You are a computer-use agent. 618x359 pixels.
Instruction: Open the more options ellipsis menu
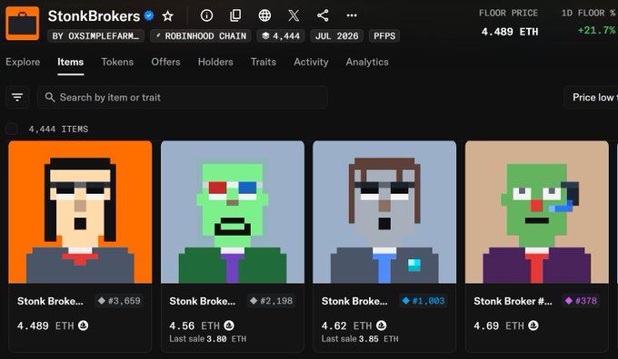(352, 15)
